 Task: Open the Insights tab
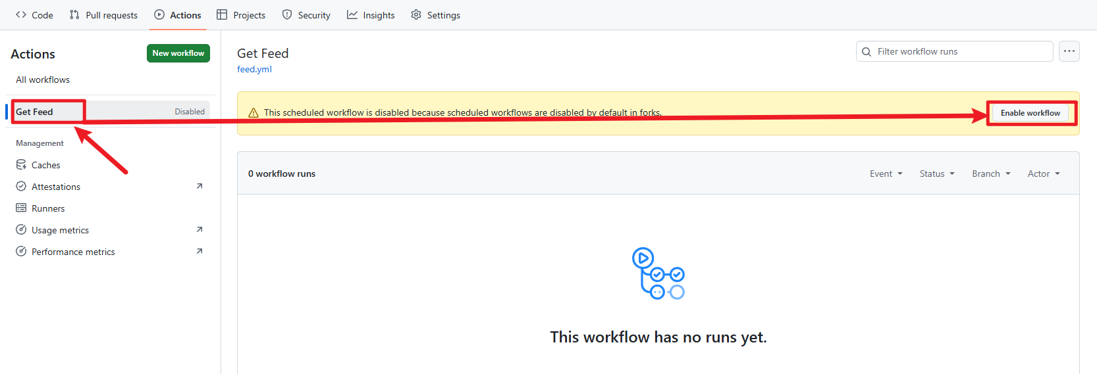[371, 15]
